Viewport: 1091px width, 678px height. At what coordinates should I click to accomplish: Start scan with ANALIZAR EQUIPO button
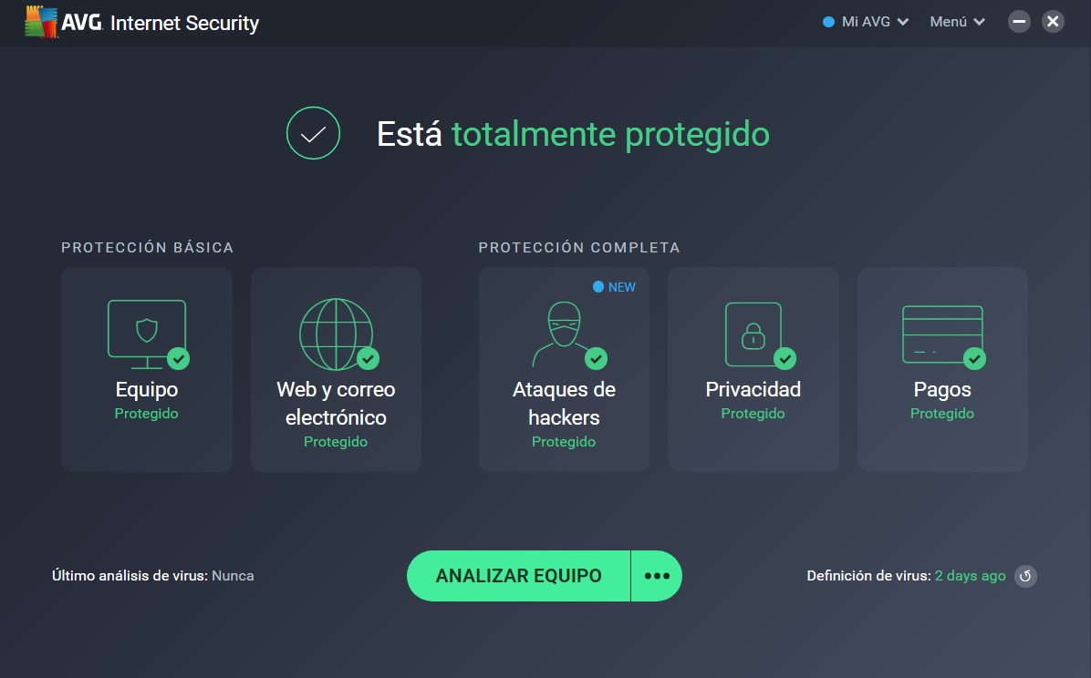tap(518, 576)
